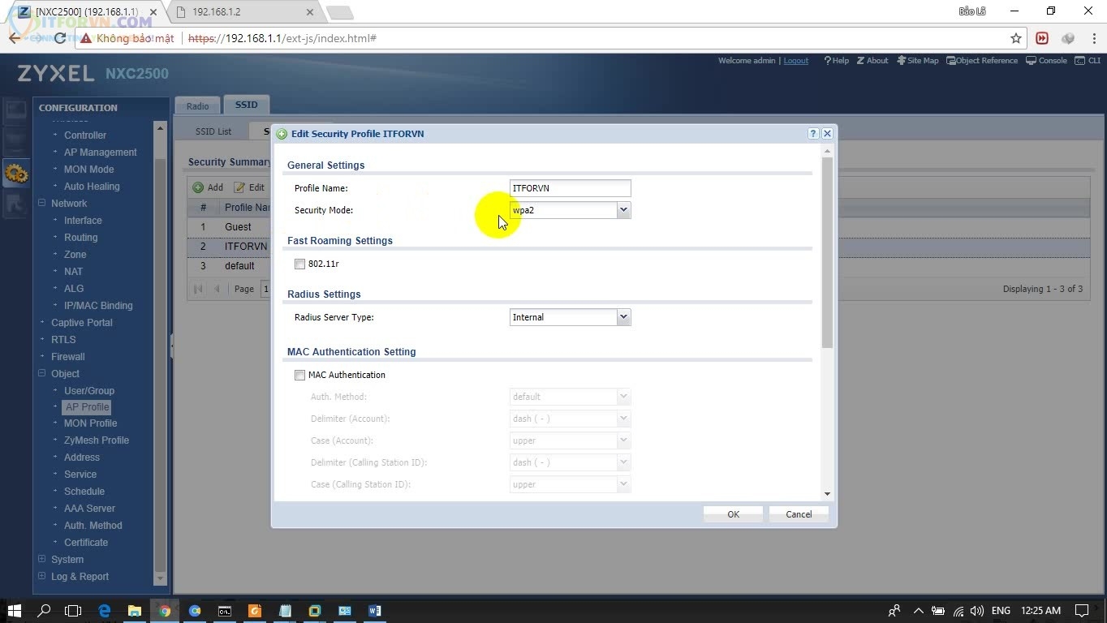1107x623 pixels.
Task: Click the Logout link
Action: pos(795,61)
